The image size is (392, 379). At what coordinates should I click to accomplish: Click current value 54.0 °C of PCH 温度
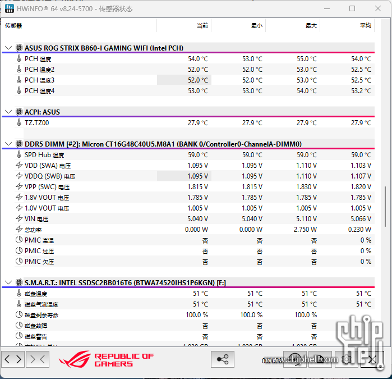pos(198,59)
